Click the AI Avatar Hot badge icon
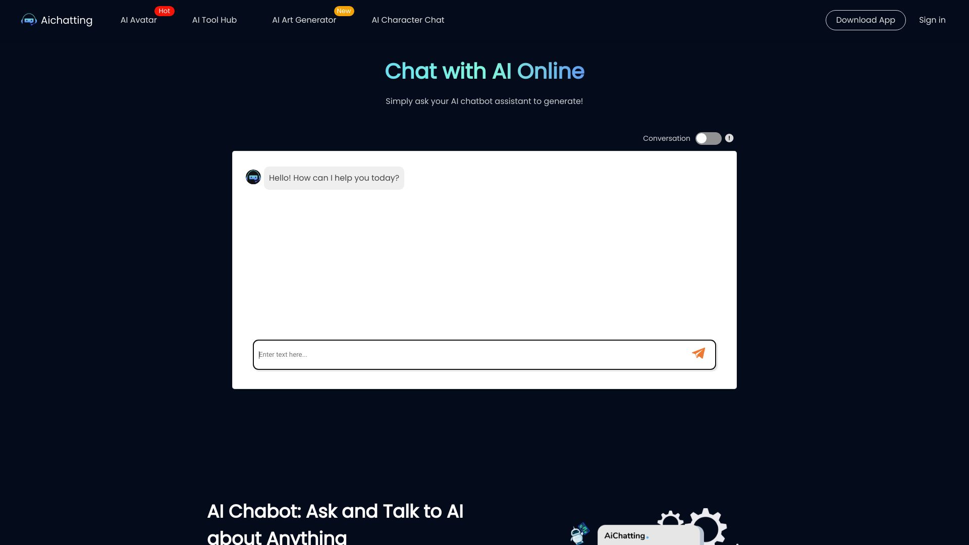 [164, 11]
